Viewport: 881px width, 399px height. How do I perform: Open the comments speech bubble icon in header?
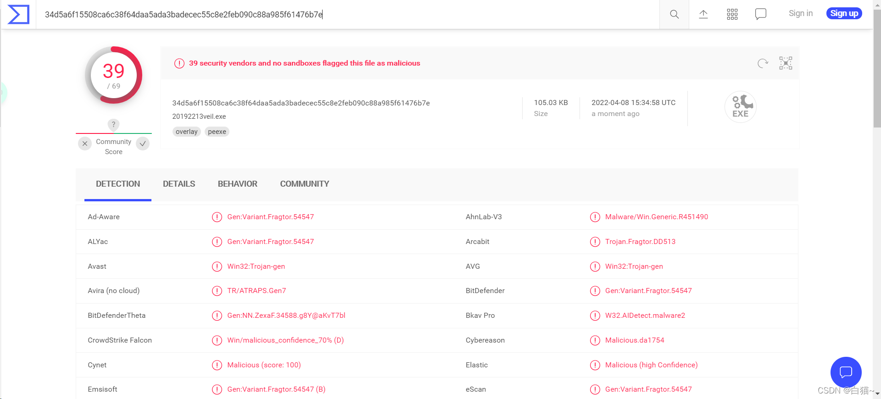(x=761, y=14)
